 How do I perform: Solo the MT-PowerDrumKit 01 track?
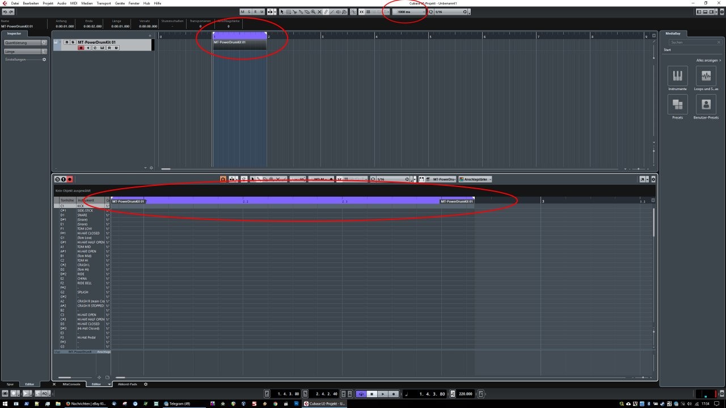[x=73, y=42]
